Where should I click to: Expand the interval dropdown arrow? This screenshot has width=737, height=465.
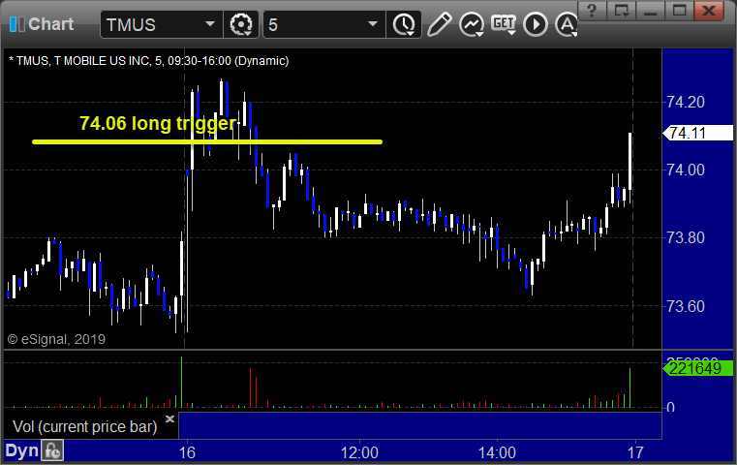tap(373, 24)
